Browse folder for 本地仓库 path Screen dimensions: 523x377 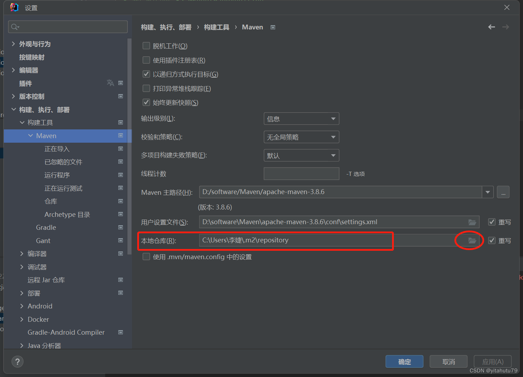coord(472,240)
